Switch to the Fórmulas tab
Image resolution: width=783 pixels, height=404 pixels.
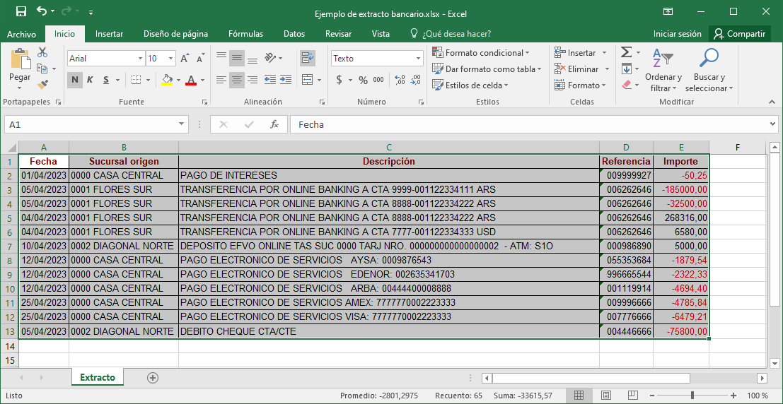pos(245,34)
